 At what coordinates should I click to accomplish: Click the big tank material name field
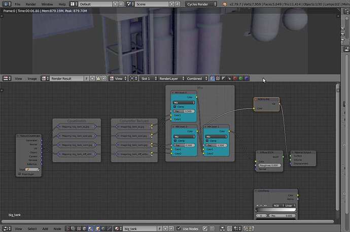[140, 228]
